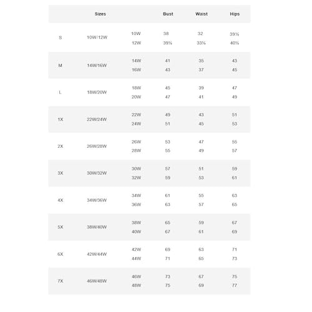Image resolution: width=312 pixels, height=312 pixels.
Task: Click hips value 77 for 48W
Action: tap(235, 285)
